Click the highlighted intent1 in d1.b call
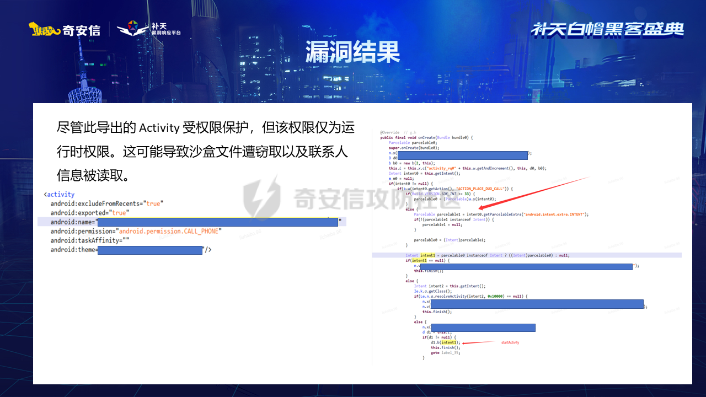The image size is (706, 397). coord(448,342)
